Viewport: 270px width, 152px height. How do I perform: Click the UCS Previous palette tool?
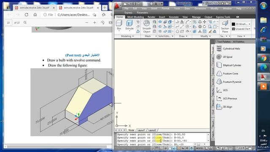[227, 98]
